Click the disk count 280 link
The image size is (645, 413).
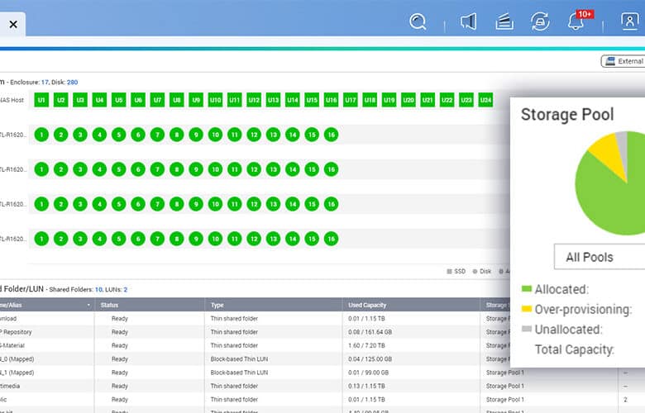point(73,83)
